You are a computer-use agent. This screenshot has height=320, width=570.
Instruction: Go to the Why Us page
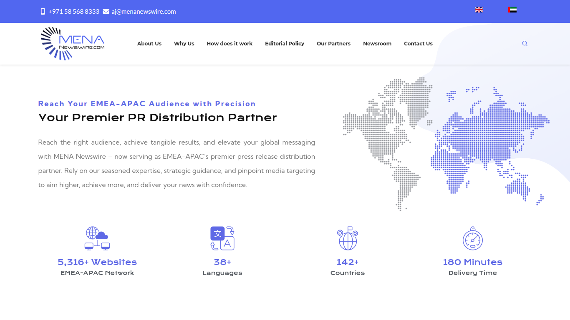(x=184, y=44)
